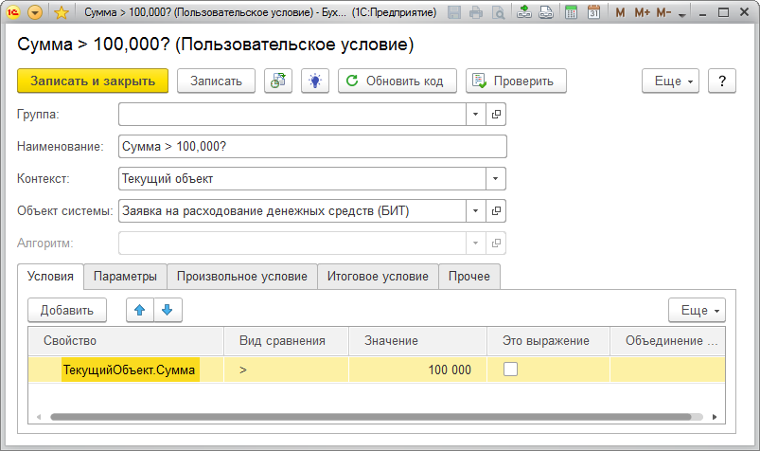Expand the Контекст dropdown list
This screenshot has width=760, height=451.
coord(495,178)
